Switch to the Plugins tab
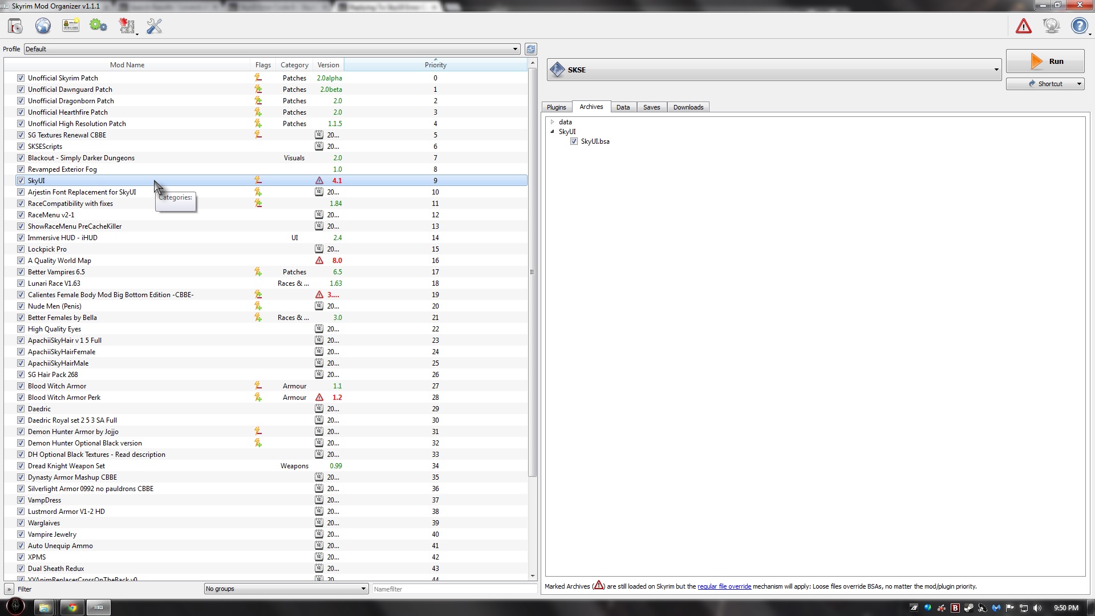This screenshot has width=1095, height=616. (556, 107)
